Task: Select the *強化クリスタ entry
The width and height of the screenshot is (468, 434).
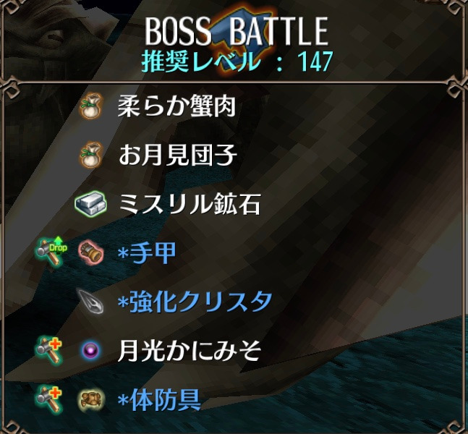Action: 195,301
